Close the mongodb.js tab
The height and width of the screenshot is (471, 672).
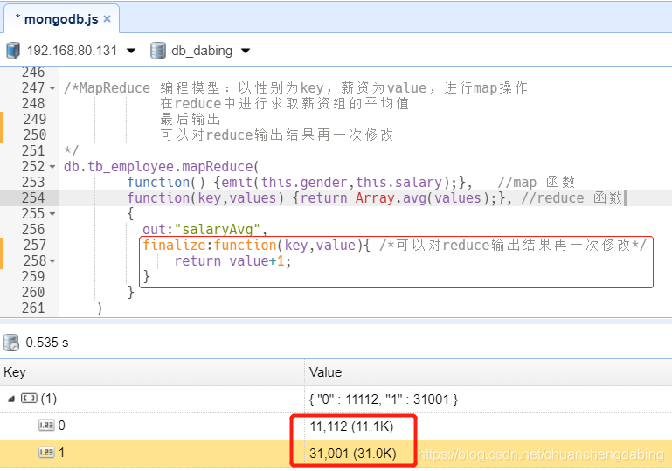pos(107,19)
